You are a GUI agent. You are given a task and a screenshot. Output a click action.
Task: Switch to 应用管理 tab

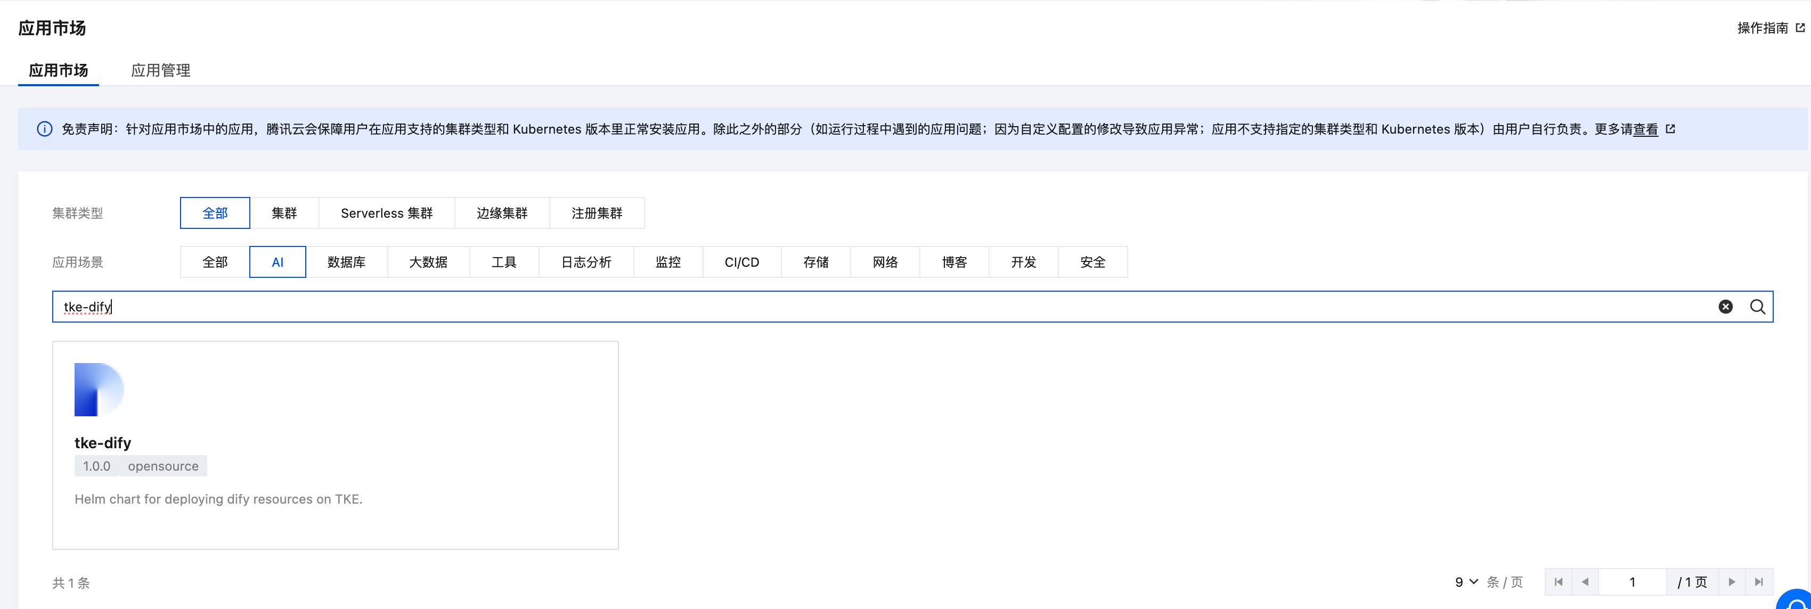click(x=161, y=70)
